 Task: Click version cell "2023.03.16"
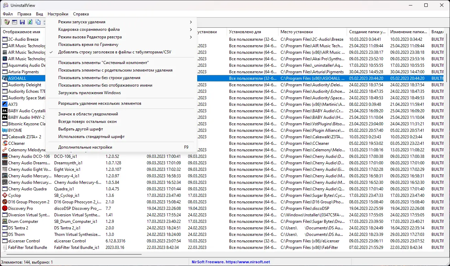(115, 248)
